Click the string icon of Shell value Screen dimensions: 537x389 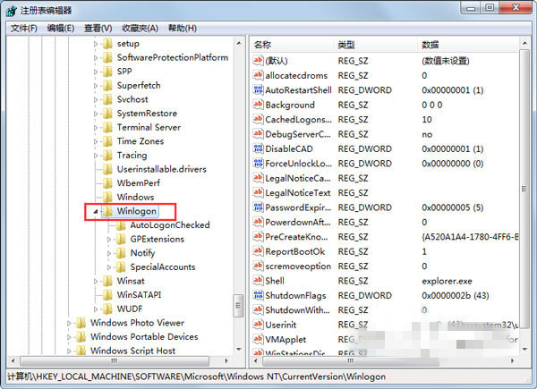pyautogui.click(x=258, y=281)
